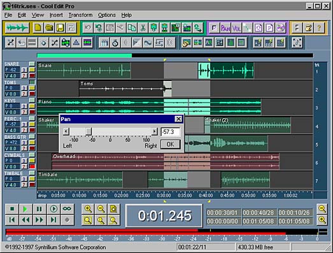The width and height of the screenshot is (333, 253).
Task: Toggle the infinity loop play button
Action: pyautogui.click(x=67, y=209)
